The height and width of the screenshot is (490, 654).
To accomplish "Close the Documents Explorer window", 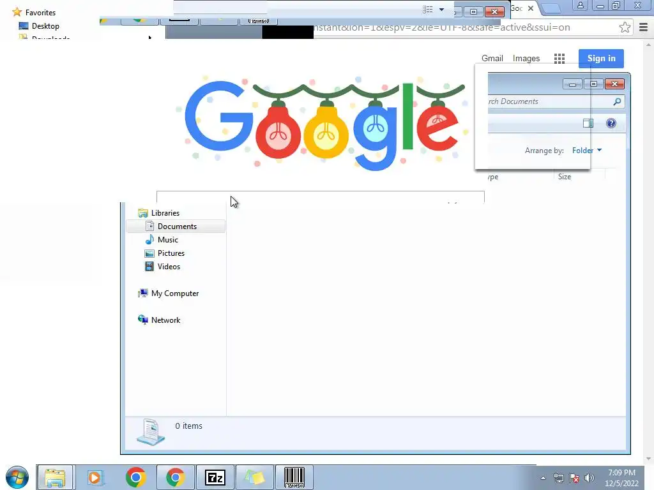I will pyautogui.click(x=614, y=84).
